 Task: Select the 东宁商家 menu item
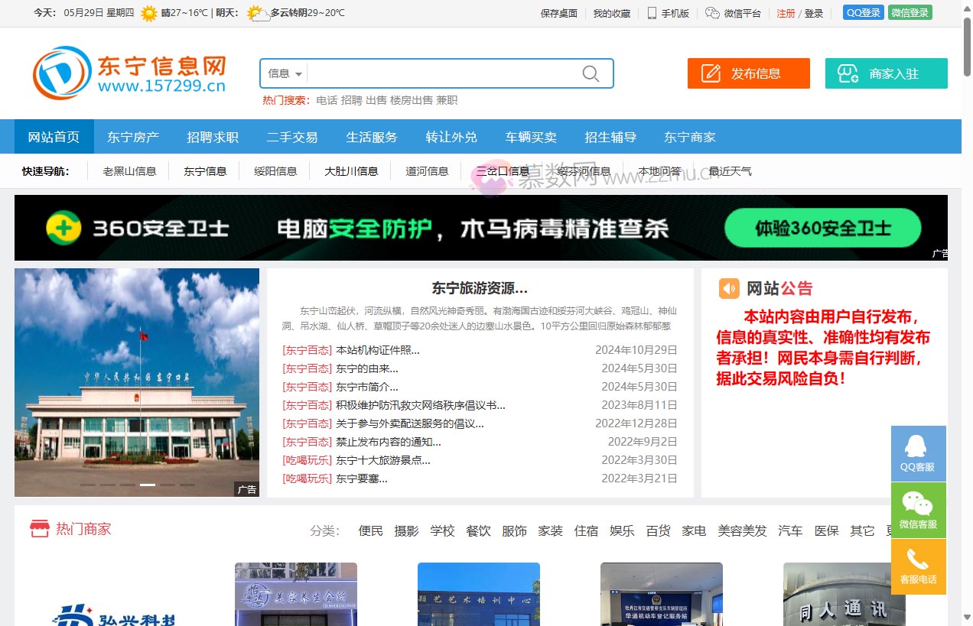pos(690,137)
